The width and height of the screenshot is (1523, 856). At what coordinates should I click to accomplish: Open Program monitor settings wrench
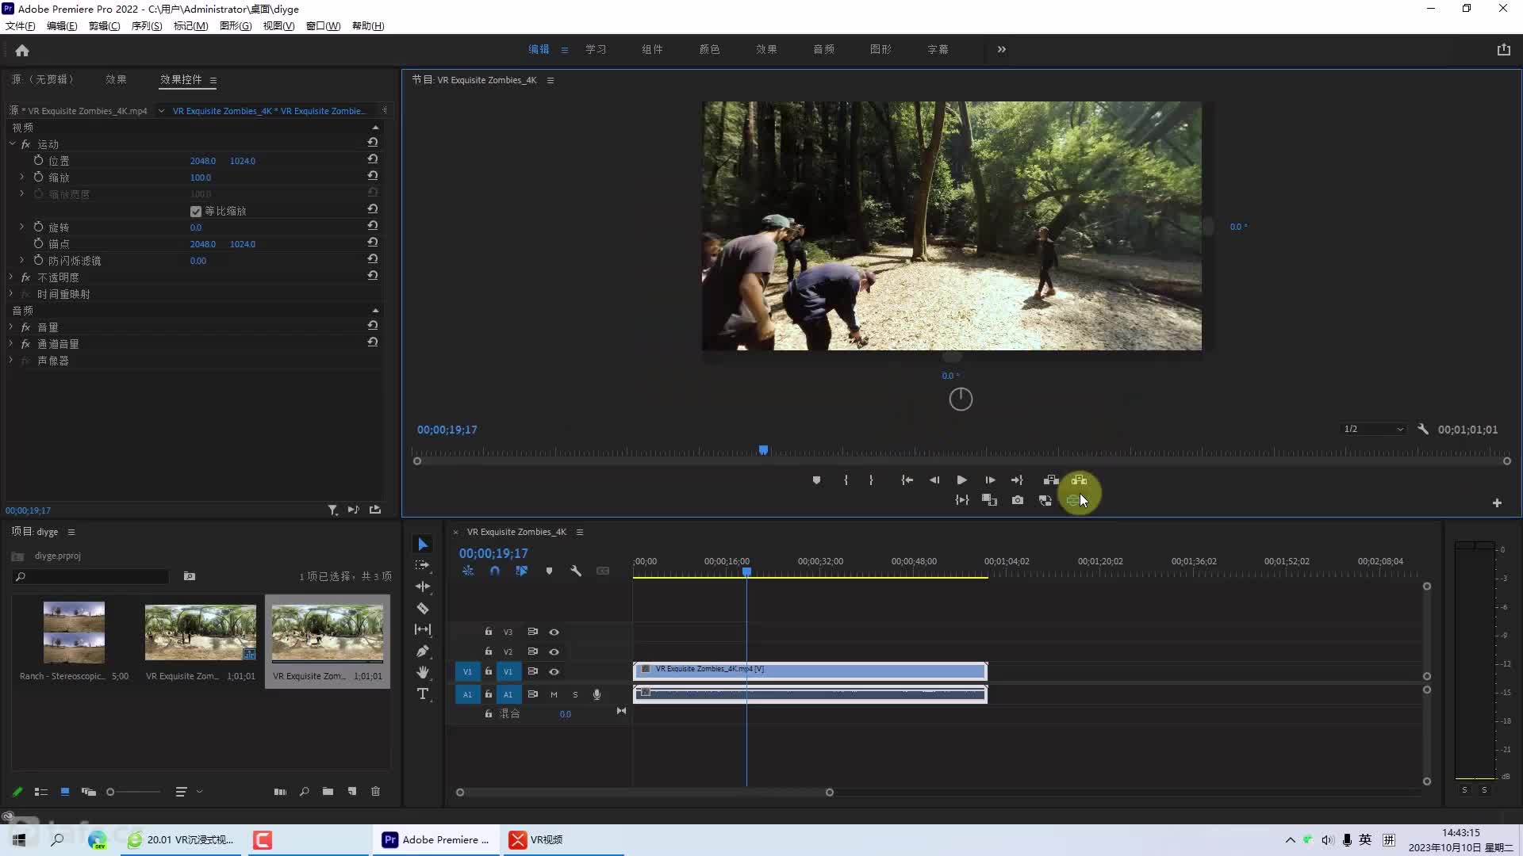pos(1423,429)
